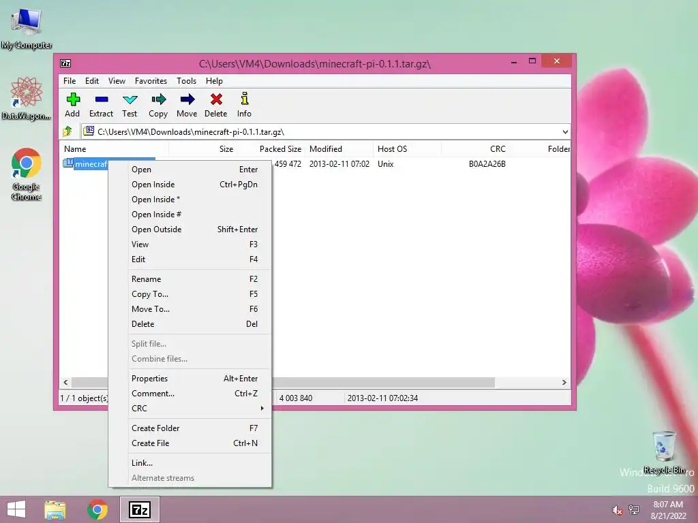Screen dimensions: 698x523
Task: Open Recycle Bin on desktop
Action: [664, 452]
